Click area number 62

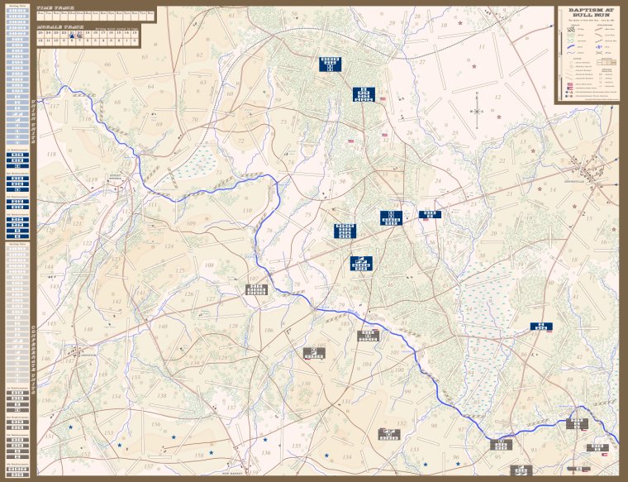(199, 55)
